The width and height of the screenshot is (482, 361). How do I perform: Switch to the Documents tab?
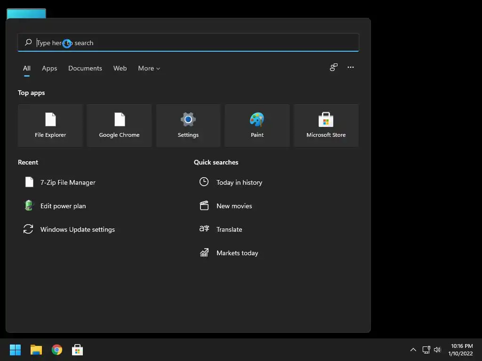(85, 69)
